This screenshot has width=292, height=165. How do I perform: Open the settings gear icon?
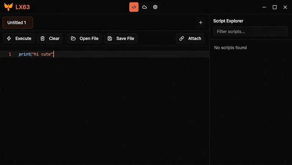pyautogui.click(x=155, y=7)
